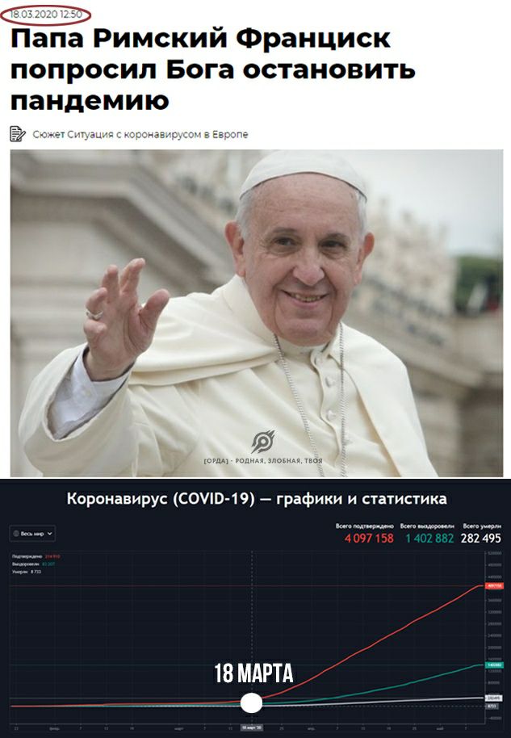This screenshot has width=511, height=738.
Task: Click the 8733 crosshair value tag on axis
Action: click(492, 706)
